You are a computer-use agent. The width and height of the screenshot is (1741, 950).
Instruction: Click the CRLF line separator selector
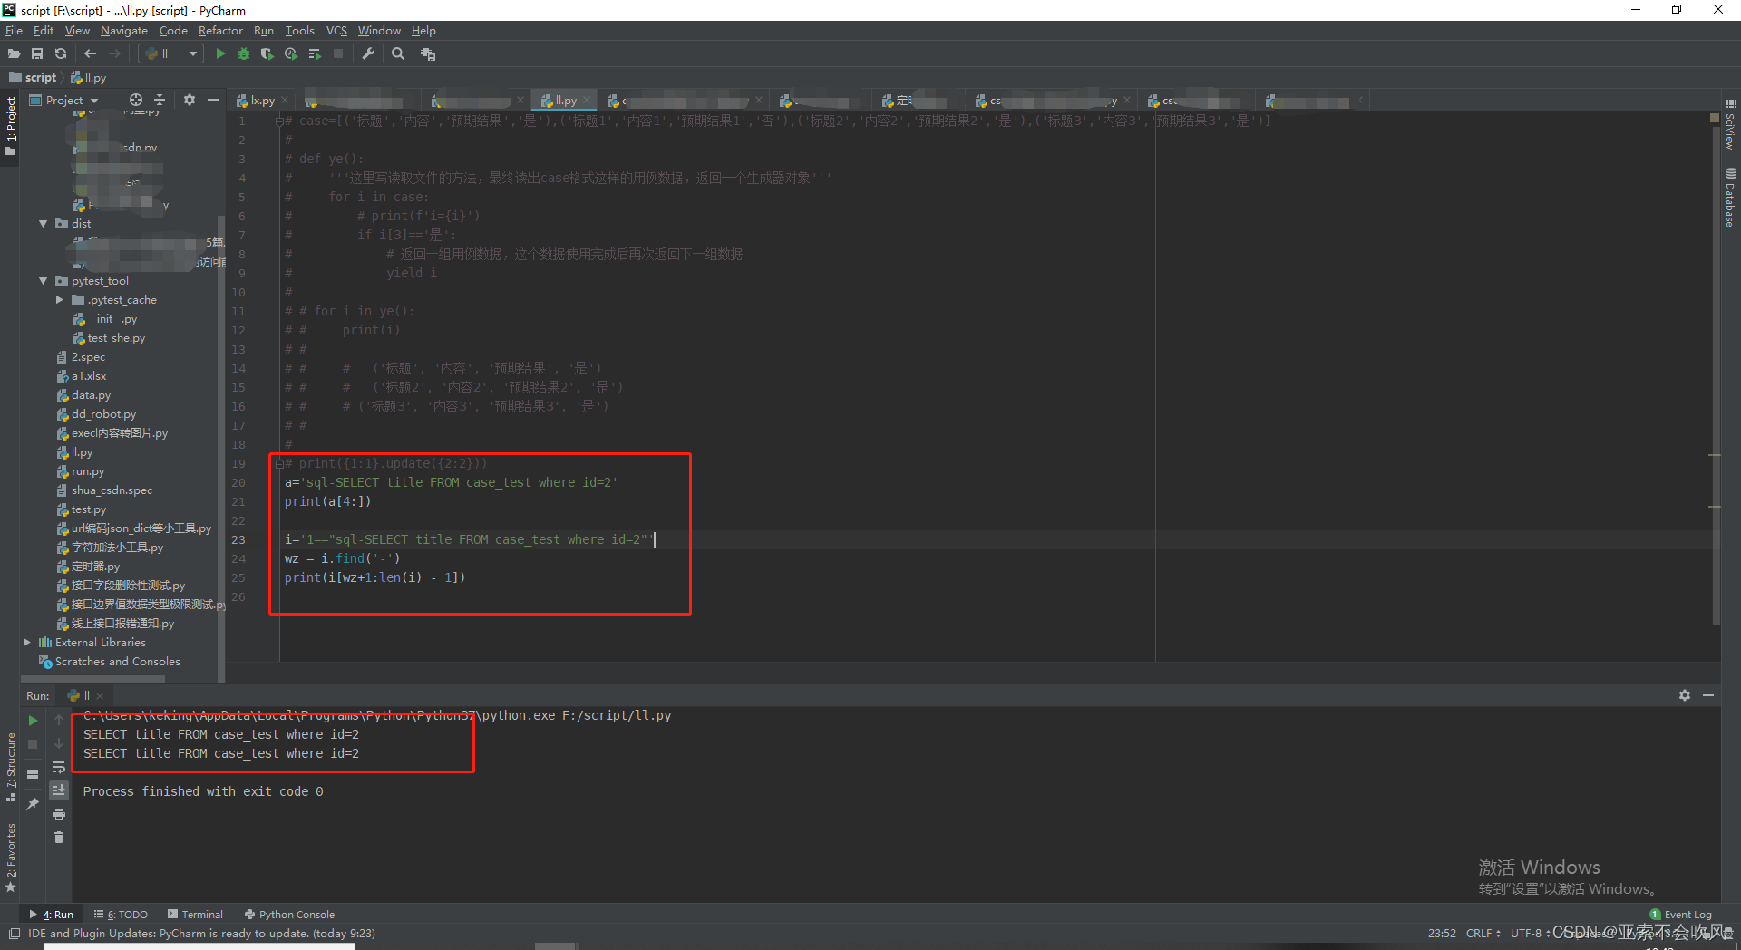(1483, 934)
